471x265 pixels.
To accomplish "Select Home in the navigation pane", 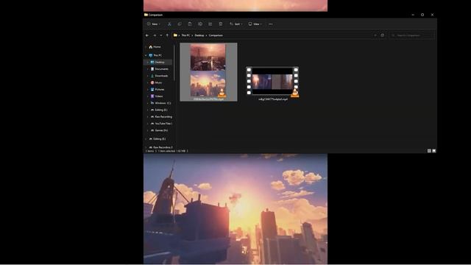I will click(155, 47).
